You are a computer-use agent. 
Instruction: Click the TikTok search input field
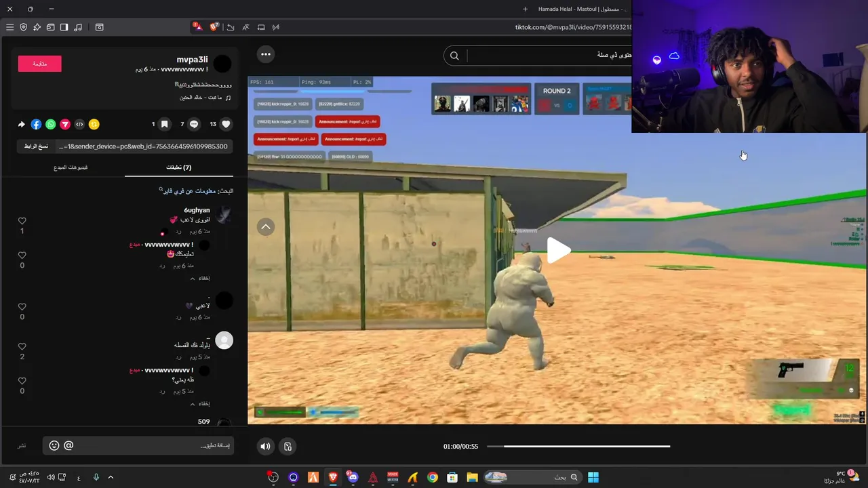[549, 56]
